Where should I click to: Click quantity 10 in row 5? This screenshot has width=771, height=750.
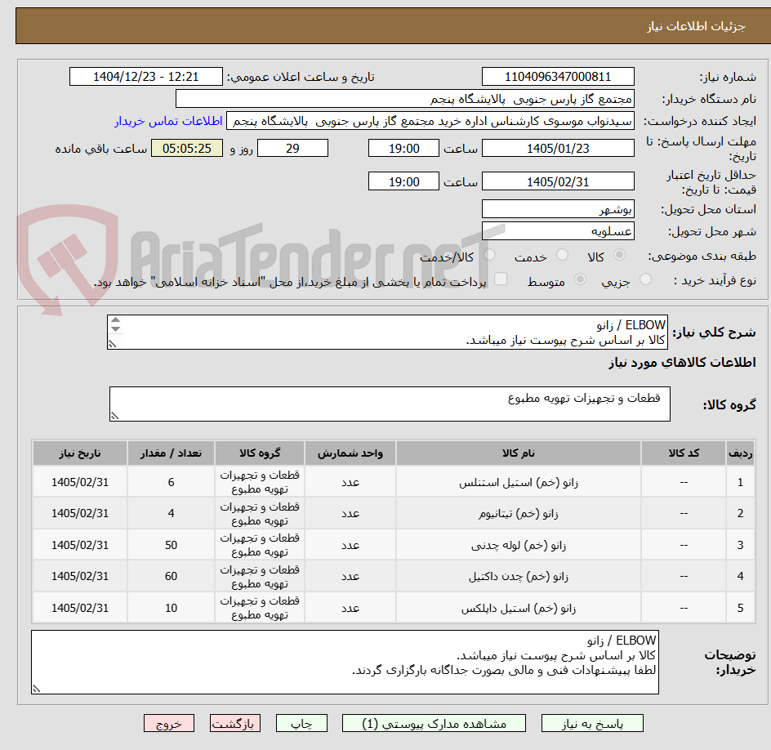(x=172, y=608)
